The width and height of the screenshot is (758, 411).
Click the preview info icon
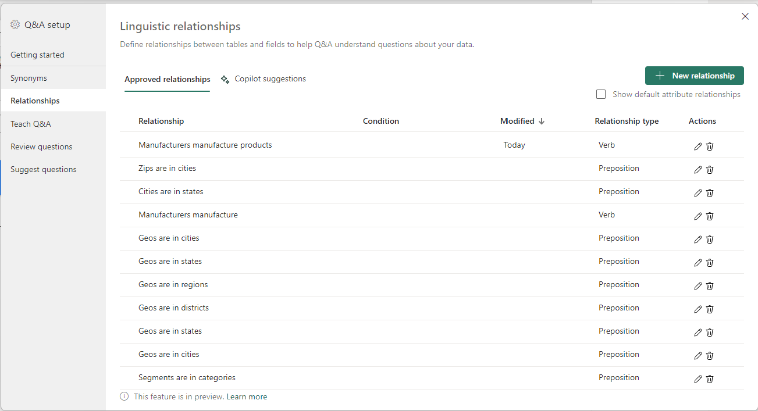click(x=124, y=396)
